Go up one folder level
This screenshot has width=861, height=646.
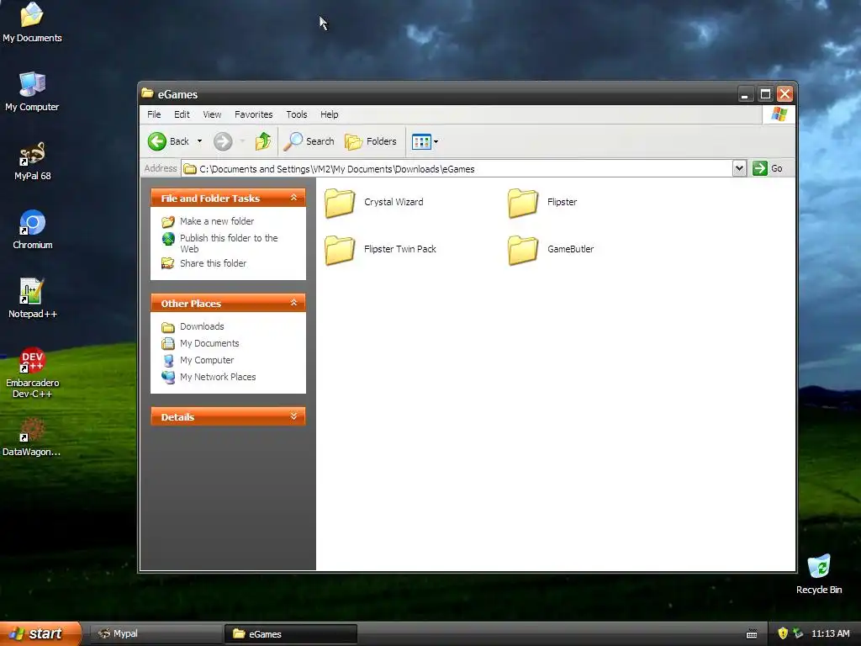click(263, 141)
